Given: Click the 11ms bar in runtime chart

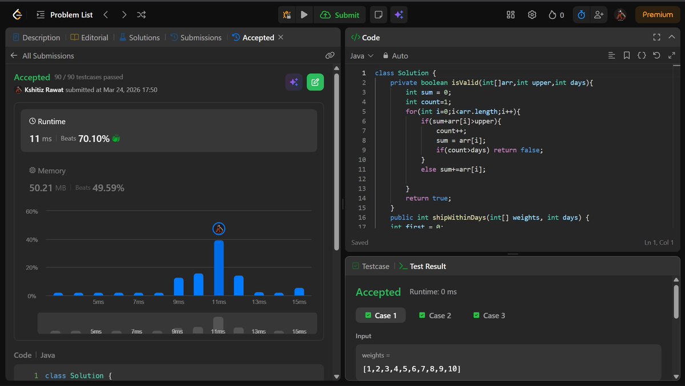Looking at the screenshot, I should [219, 267].
